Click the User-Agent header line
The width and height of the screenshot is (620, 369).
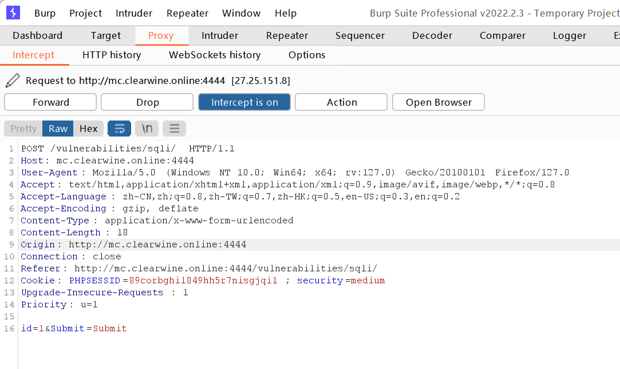tap(295, 173)
